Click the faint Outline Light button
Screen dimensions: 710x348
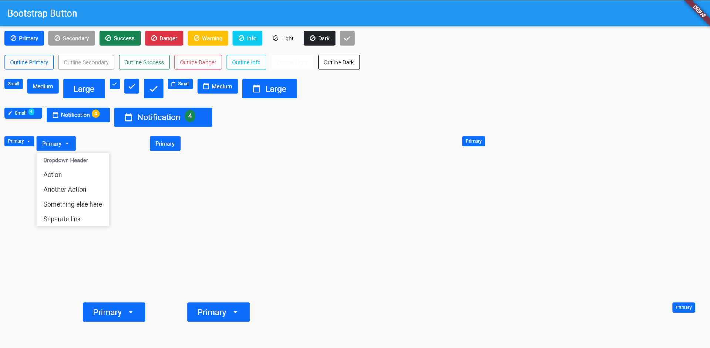coord(292,62)
